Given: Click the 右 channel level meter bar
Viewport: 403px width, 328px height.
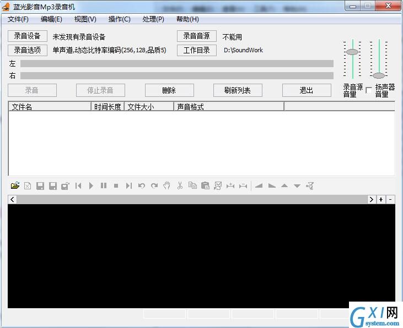Looking at the screenshot, I should pyautogui.click(x=177, y=75).
